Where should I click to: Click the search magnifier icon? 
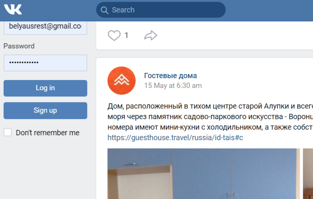click(104, 10)
